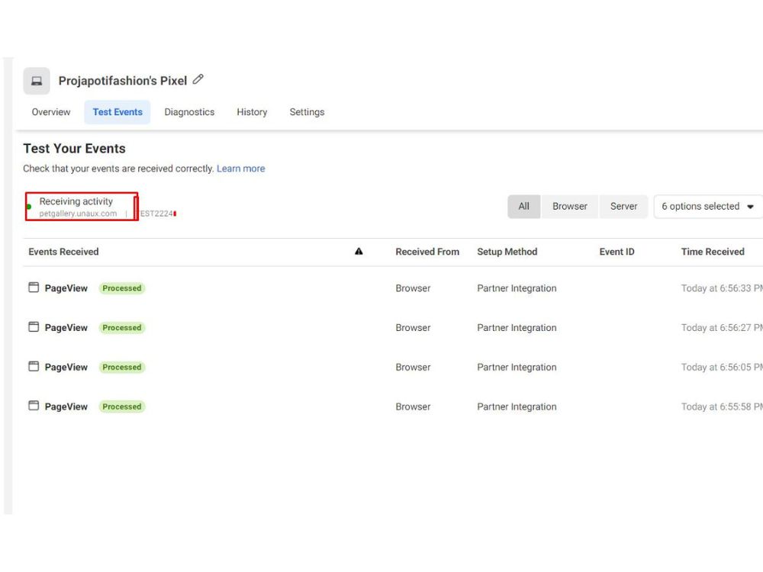763x572 pixels.
Task: Select the Test Events tab
Action: click(x=118, y=112)
